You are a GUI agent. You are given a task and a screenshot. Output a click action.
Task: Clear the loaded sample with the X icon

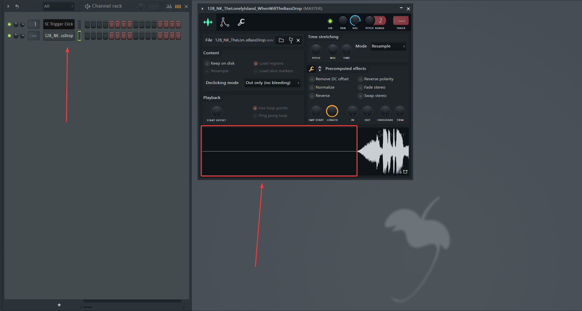click(x=298, y=40)
